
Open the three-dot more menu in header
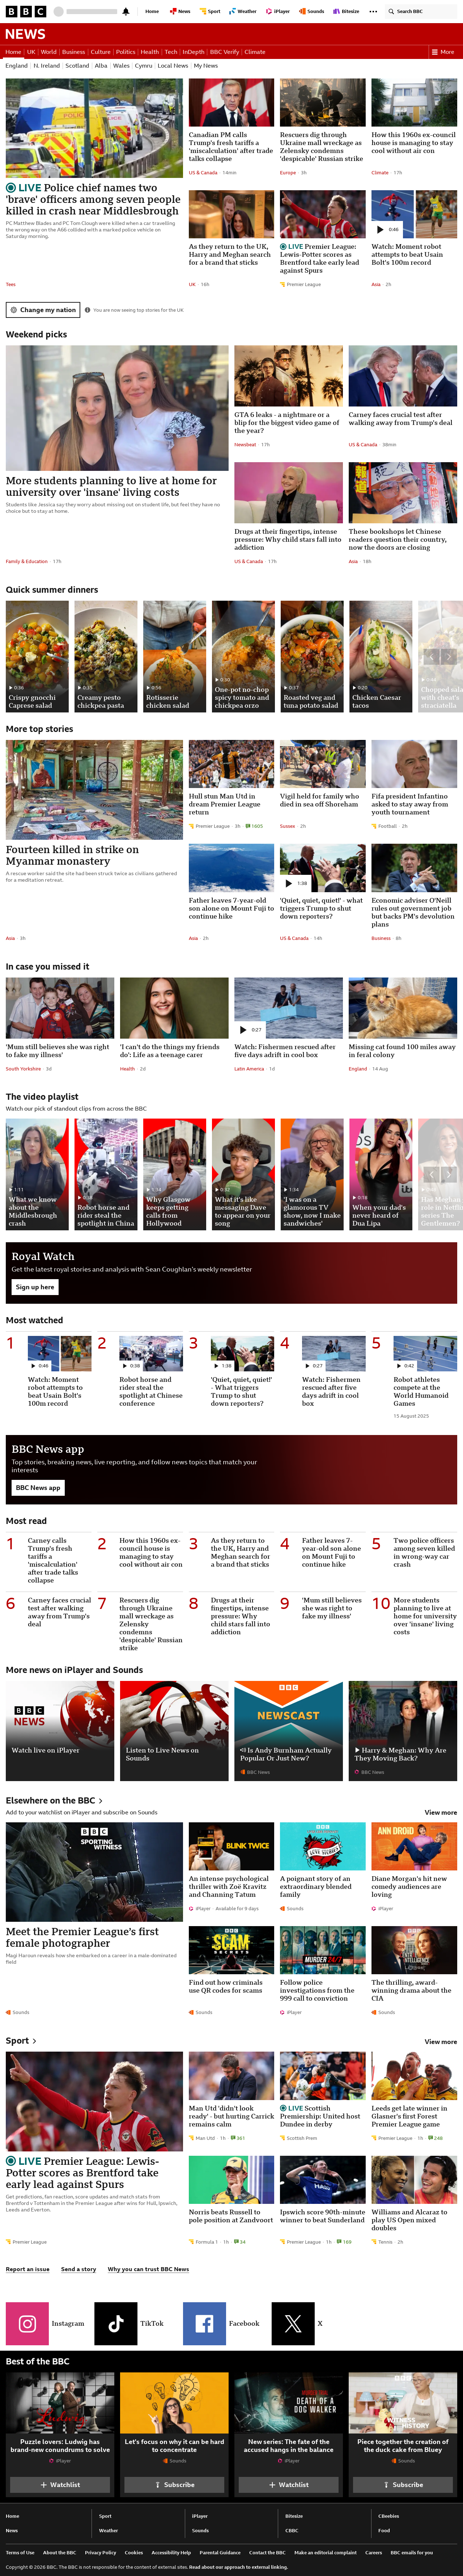[373, 12]
